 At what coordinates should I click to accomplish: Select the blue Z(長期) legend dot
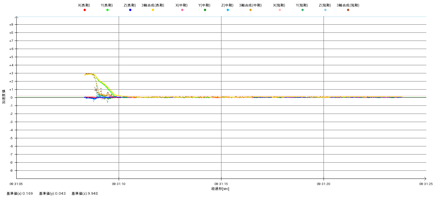[x=130, y=10]
